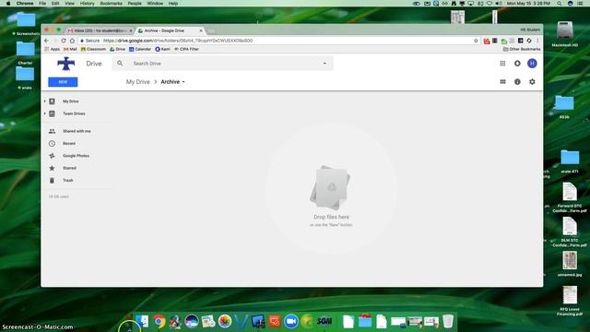This screenshot has width=590, height=332.
Task: Switch to grid view in Drive
Action: pos(502,82)
